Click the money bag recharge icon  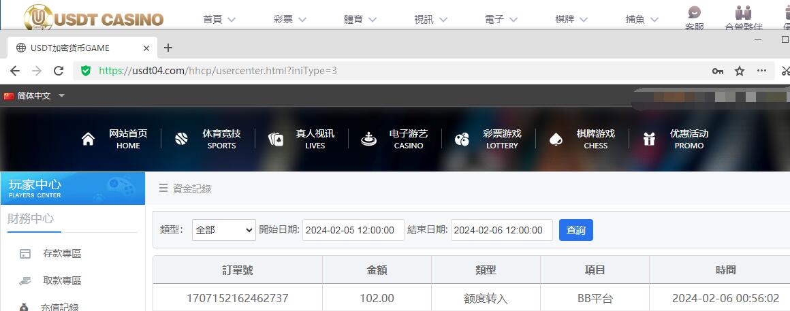[25, 307]
